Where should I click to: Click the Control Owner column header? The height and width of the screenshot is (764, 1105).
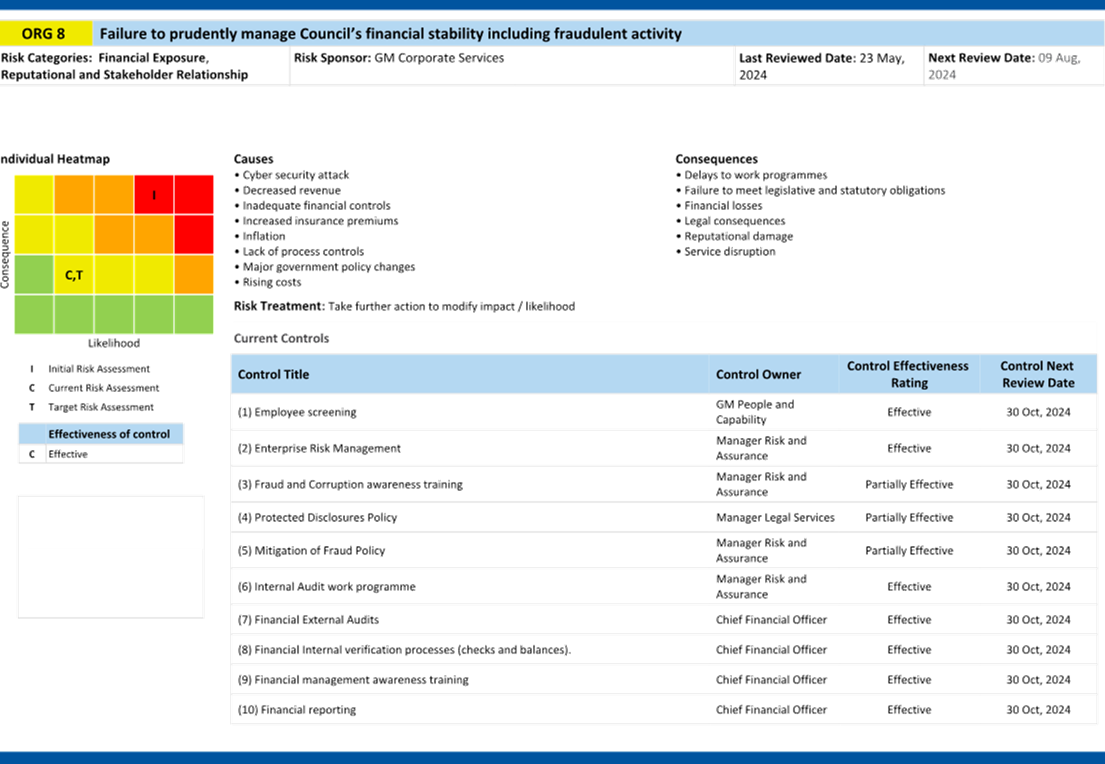click(x=758, y=375)
